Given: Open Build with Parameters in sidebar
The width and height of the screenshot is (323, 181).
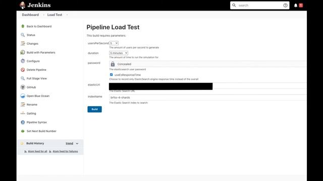Looking at the screenshot, I should pos(41,52).
